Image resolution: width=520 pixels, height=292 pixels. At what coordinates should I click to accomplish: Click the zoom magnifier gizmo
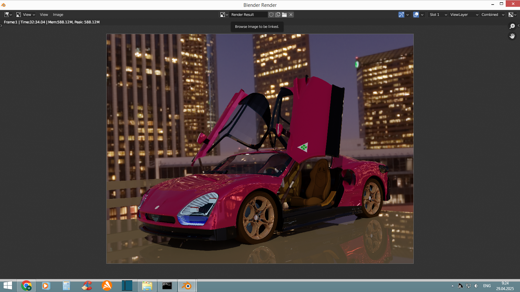[x=512, y=26]
